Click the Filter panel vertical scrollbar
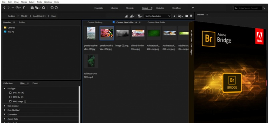Image resolution: width=269 pixels, height=123 pixels. click(79, 104)
